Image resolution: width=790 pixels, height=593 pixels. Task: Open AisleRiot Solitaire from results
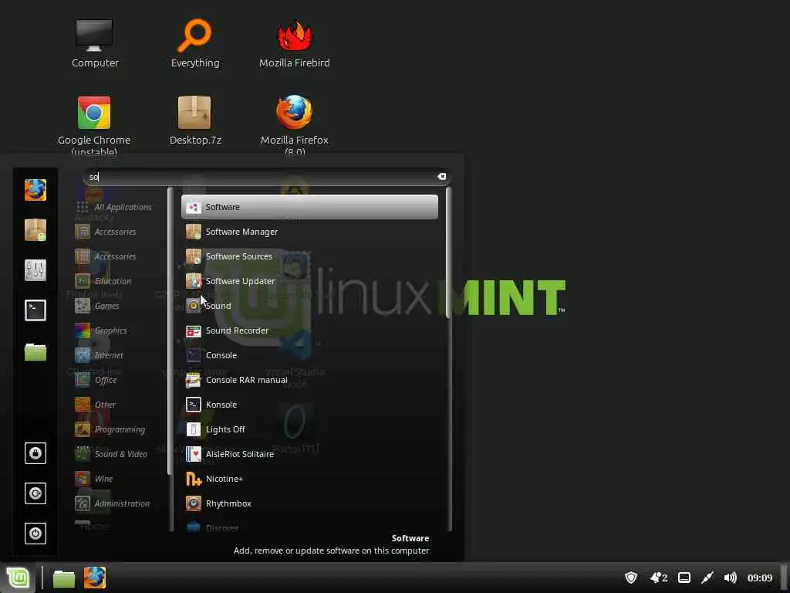pyautogui.click(x=309, y=454)
